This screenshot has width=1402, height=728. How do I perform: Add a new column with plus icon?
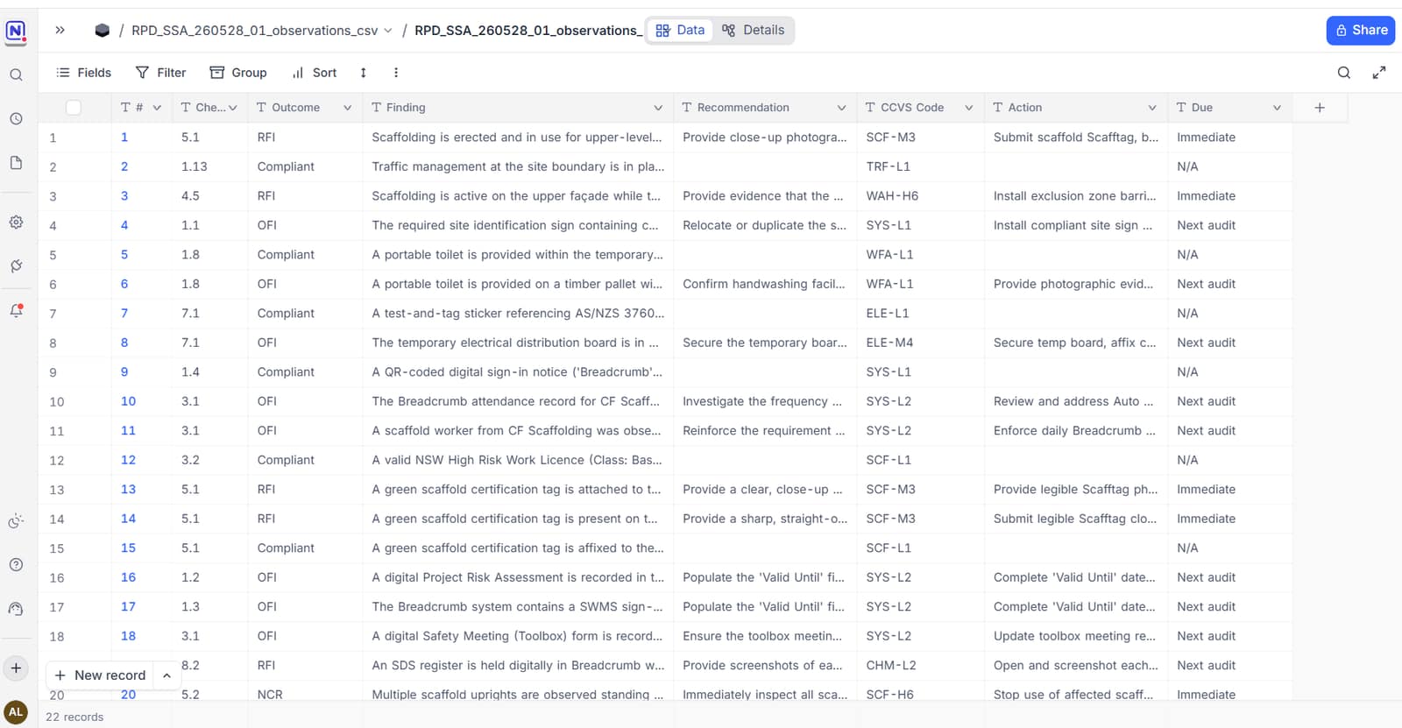[1320, 108]
